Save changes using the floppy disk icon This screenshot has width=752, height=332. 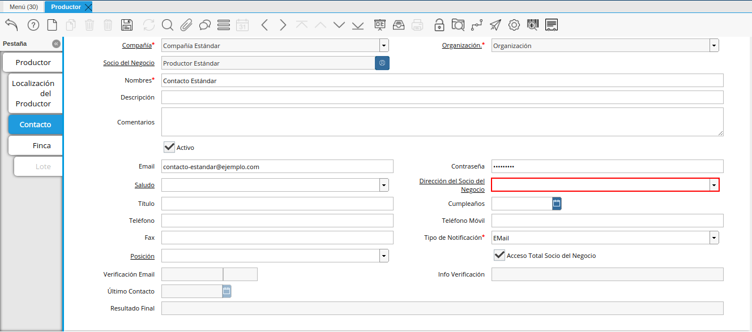127,25
